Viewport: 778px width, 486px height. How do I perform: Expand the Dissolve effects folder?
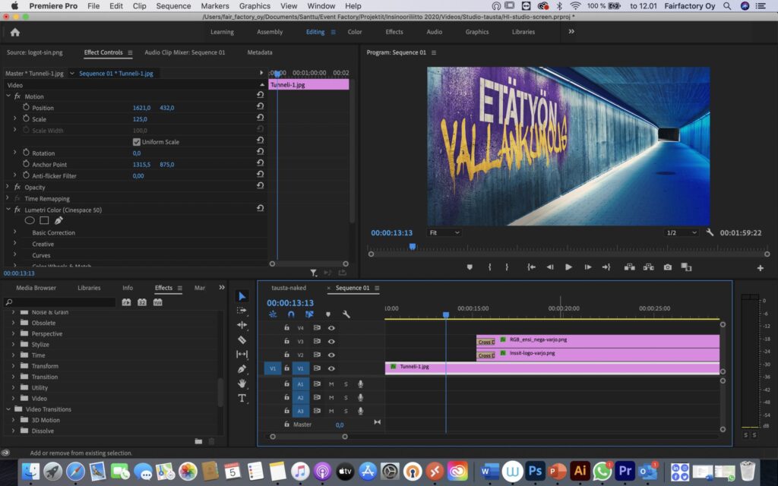point(13,431)
